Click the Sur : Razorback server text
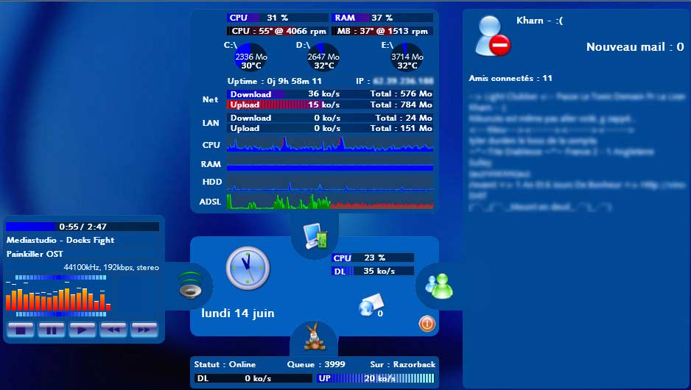Screen dimensions: 691x390 tap(403, 364)
